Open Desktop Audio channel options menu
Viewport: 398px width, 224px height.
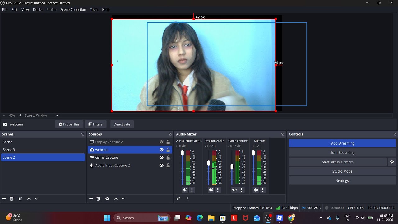pyautogui.click(x=218, y=190)
